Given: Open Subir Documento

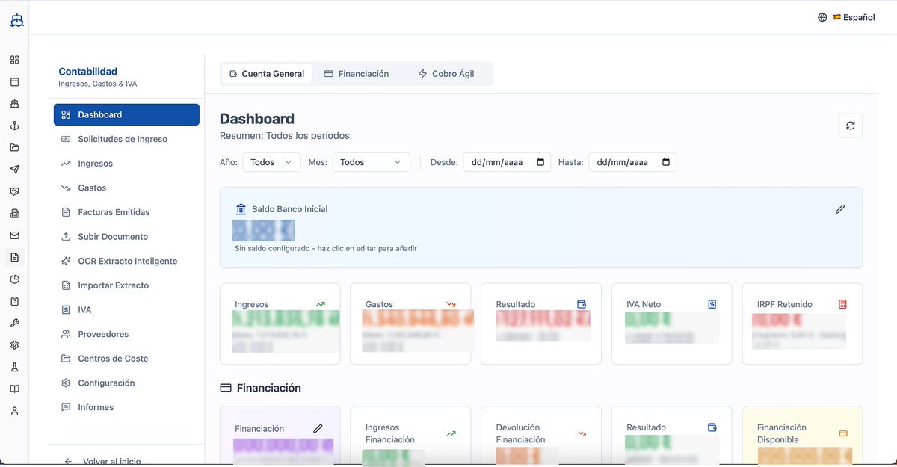Looking at the screenshot, I should pyautogui.click(x=126, y=237).
